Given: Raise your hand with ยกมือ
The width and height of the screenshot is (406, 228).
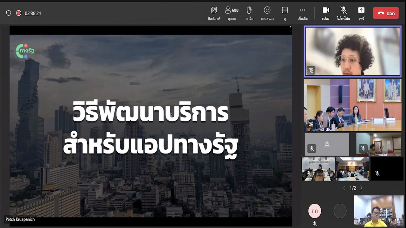Looking at the screenshot, I should pyautogui.click(x=249, y=13).
